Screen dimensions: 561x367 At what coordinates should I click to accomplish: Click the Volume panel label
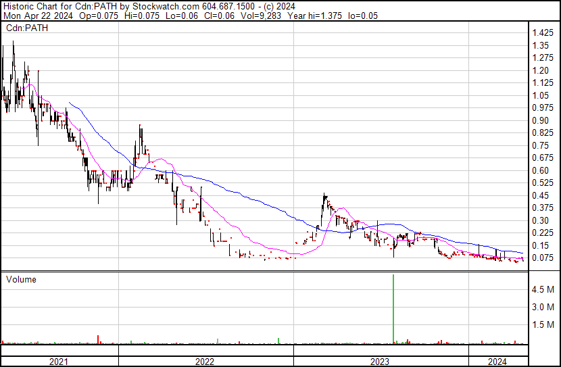pyautogui.click(x=21, y=279)
